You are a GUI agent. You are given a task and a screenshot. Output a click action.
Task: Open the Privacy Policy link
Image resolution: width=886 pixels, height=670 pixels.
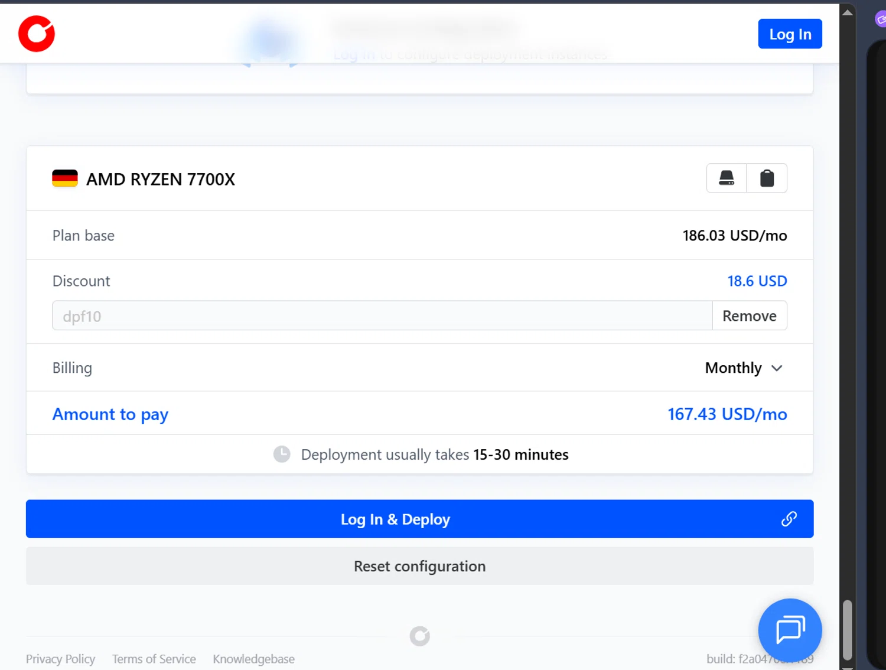(x=60, y=659)
